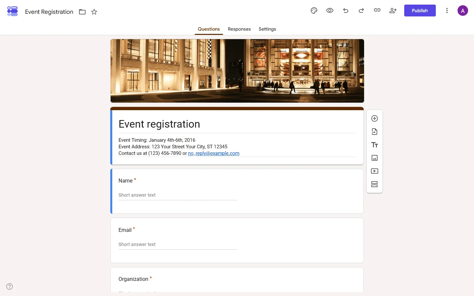Viewport: 474px width, 296px height.
Task: Add a new question
Action: click(375, 118)
